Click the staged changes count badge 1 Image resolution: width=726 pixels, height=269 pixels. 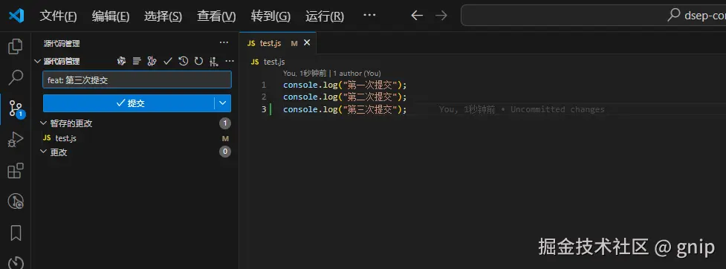click(x=225, y=123)
